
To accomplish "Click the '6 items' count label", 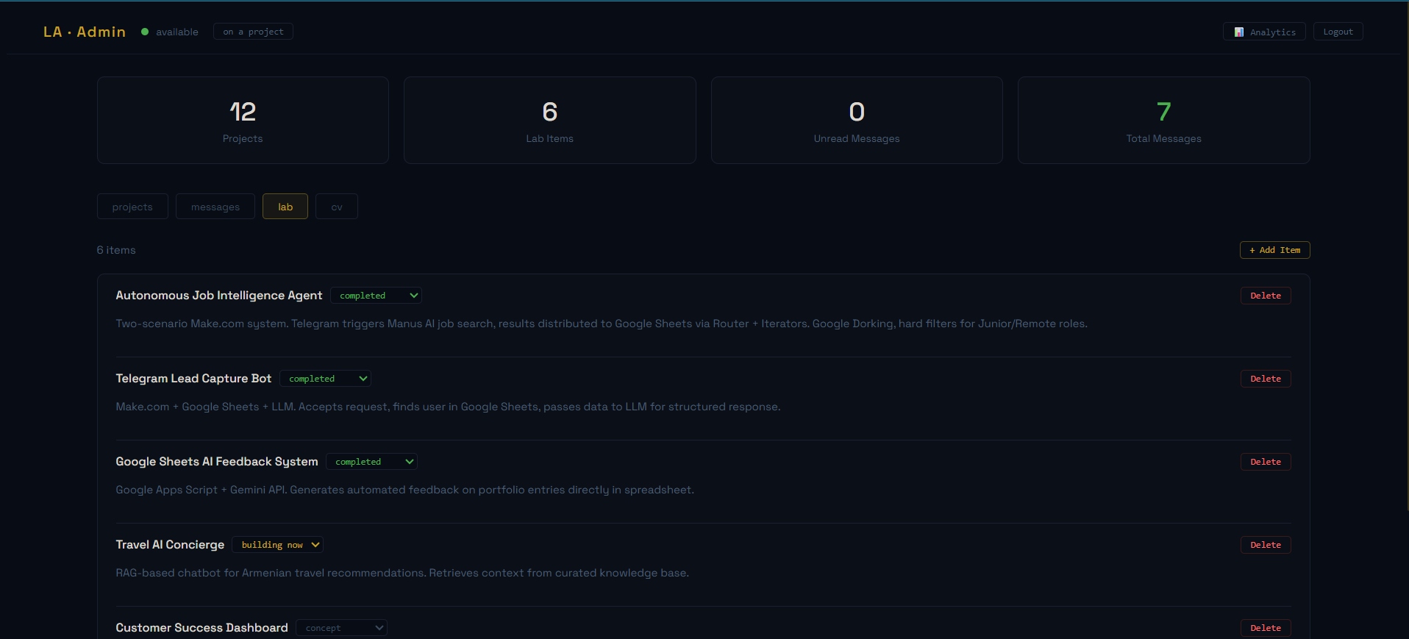I will pos(116,250).
